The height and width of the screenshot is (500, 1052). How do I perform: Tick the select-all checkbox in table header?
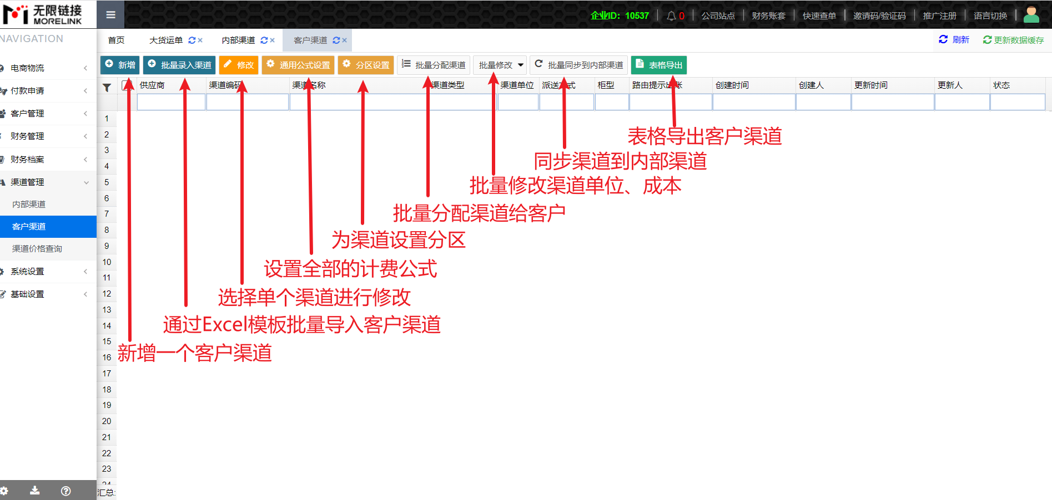pos(125,85)
